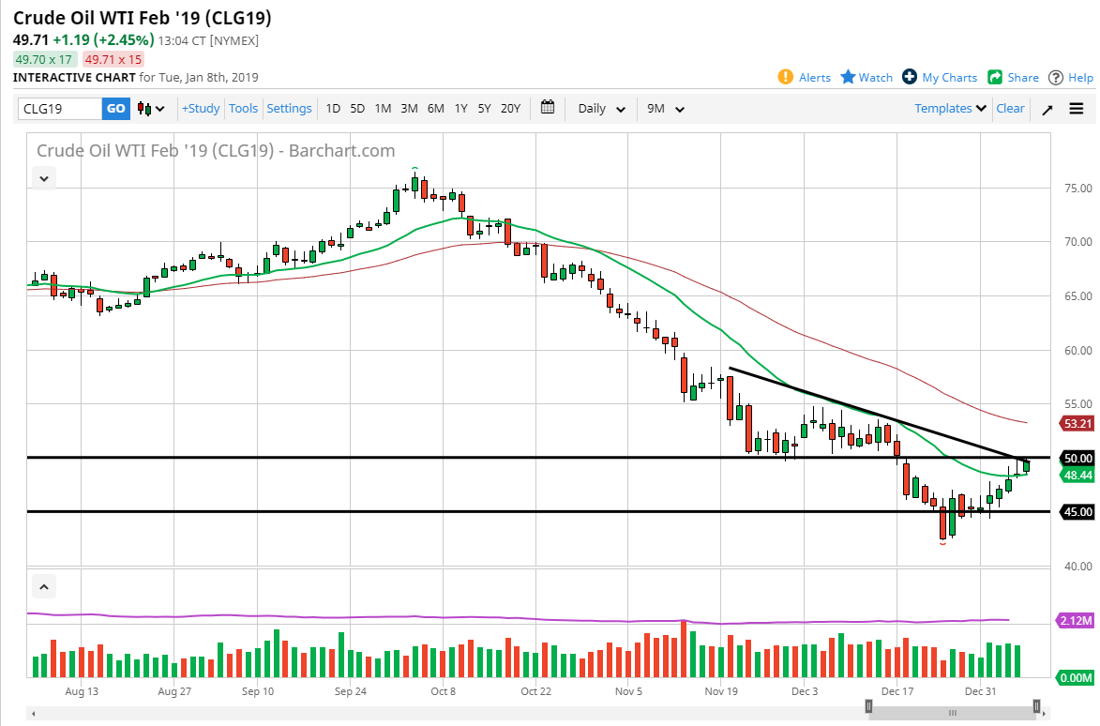
Task: Open the hamburger menu on the toolbar
Action: point(1077,108)
